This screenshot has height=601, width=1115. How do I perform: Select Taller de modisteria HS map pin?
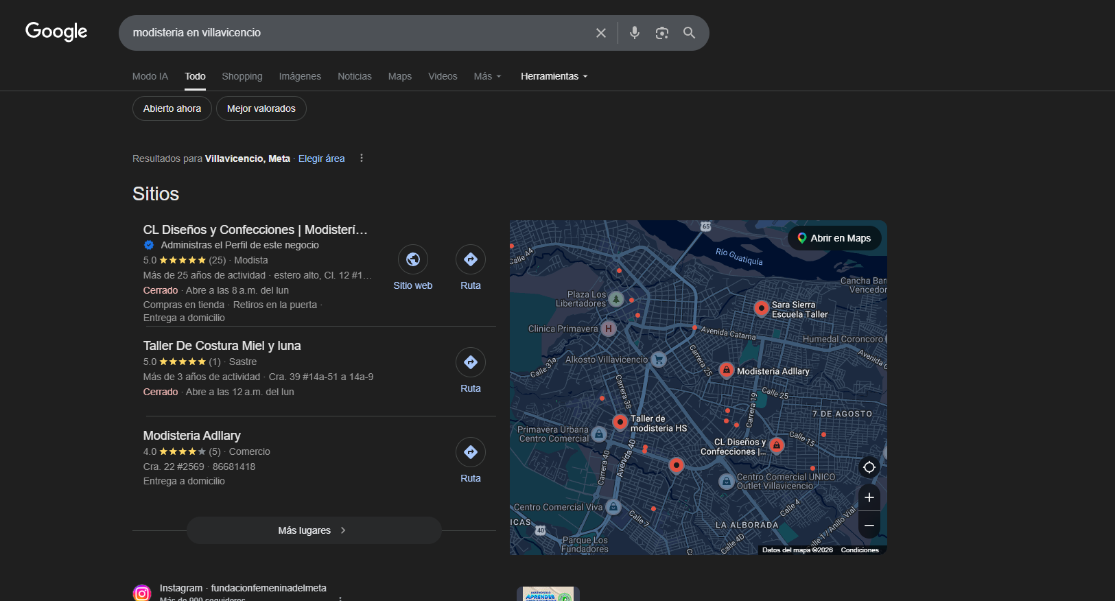[620, 422]
